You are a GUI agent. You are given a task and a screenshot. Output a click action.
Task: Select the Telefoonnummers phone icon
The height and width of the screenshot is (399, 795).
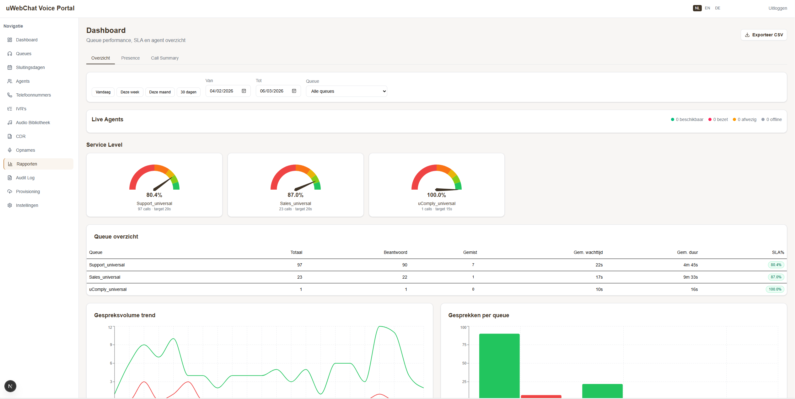point(10,95)
